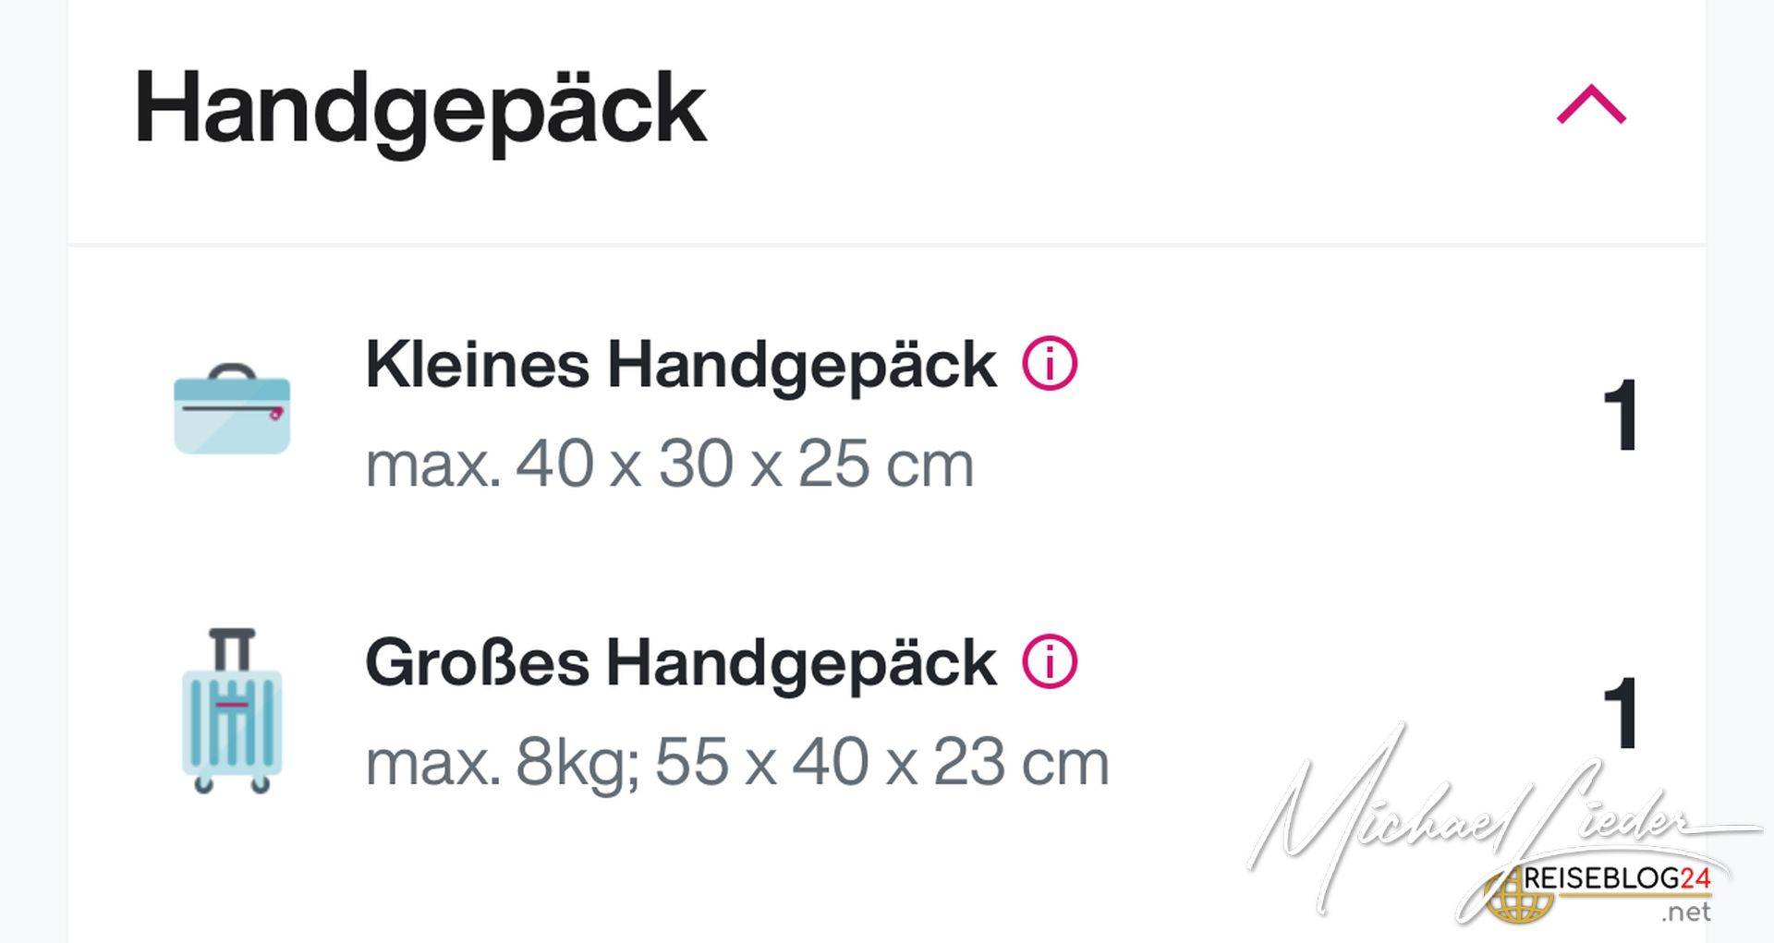Click the max. 40 x 30 x 25 cm text
This screenshot has height=943, width=1774.
[x=670, y=464]
